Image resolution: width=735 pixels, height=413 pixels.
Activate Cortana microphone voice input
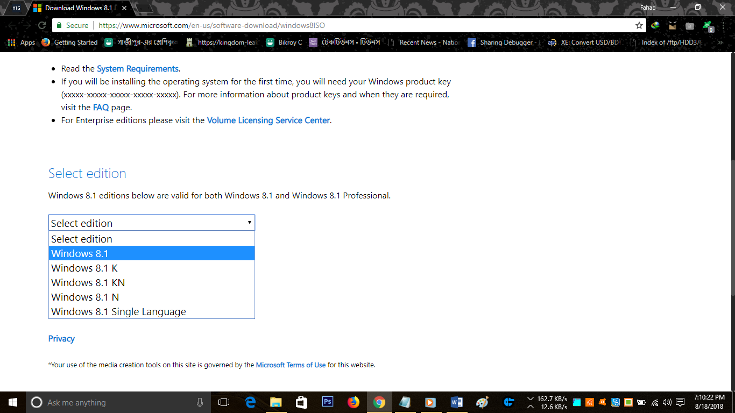(x=200, y=402)
